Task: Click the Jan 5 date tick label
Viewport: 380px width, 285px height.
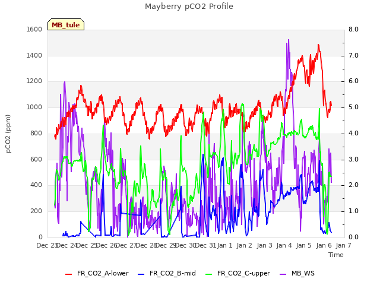Action: [303, 245]
